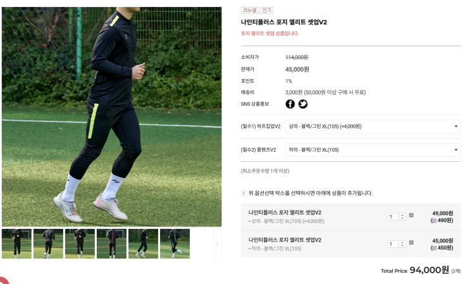Click the 상의 quantity input field
This screenshot has width=470, height=284.
pos(394,216)
